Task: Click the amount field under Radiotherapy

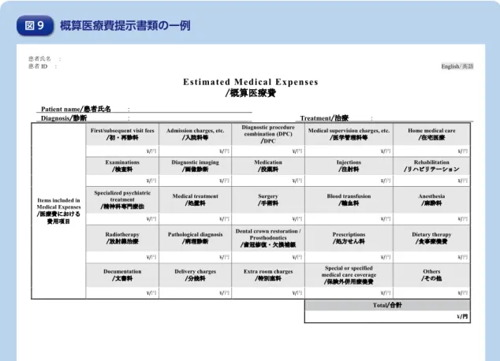Action: point(122,257)
